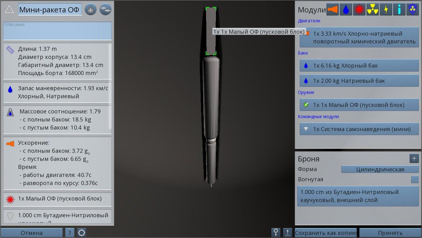The height and width of the screenshot is (238, 422).
Task: Click the circle-with-arrow view icon
Action: coord(276,233)
